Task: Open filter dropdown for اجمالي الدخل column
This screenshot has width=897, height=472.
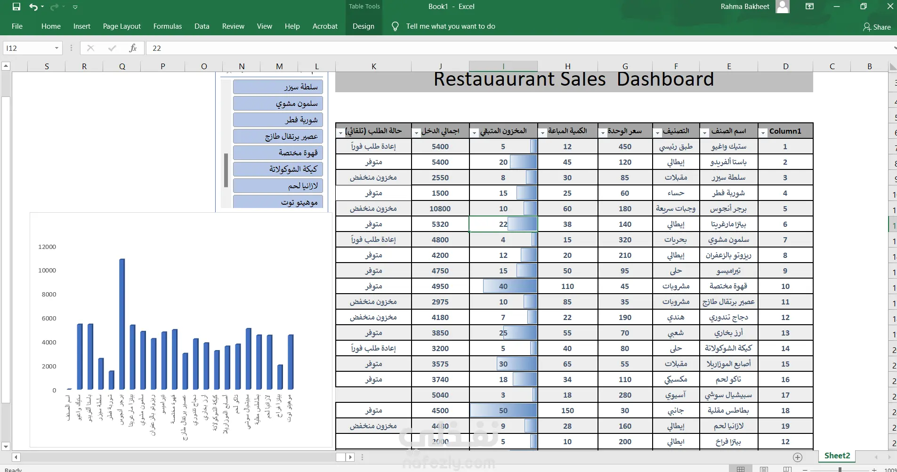Action: click(x=416, y=133)
